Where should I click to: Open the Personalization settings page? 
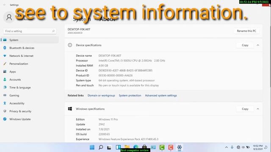click(x=30, y=64)
